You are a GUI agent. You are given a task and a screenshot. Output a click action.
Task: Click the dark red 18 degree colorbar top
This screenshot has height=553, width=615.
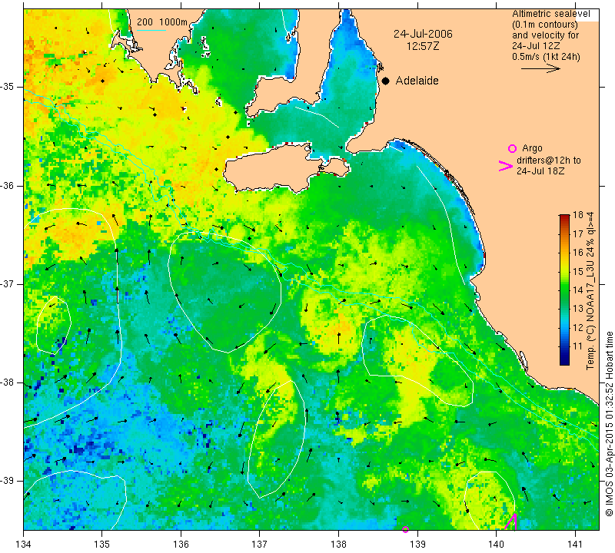[x=564, y=217]
